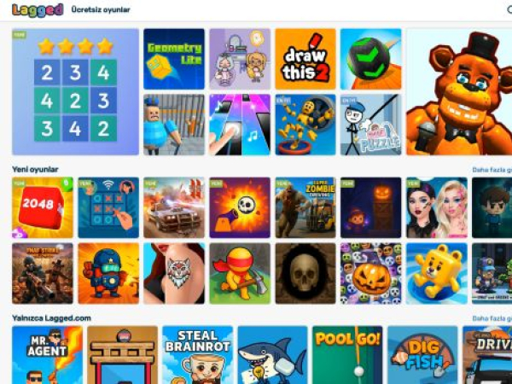
Task: Open the Geometry Lite game
Action: [174, 59]
